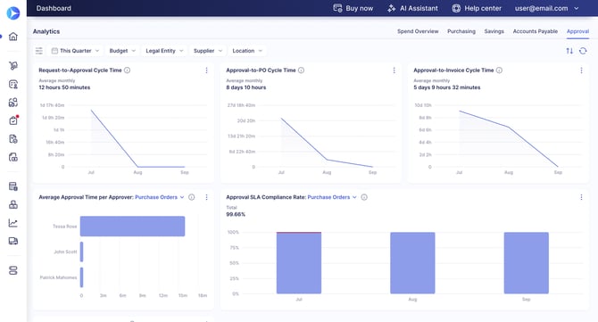598x322 pixels.
Task: Click the Jul SLA compliance bar
Action: click(299, 263)
